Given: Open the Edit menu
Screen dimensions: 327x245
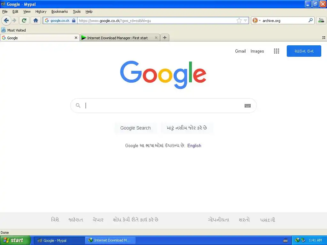Looking at the screenshot, I should [15, 11].
